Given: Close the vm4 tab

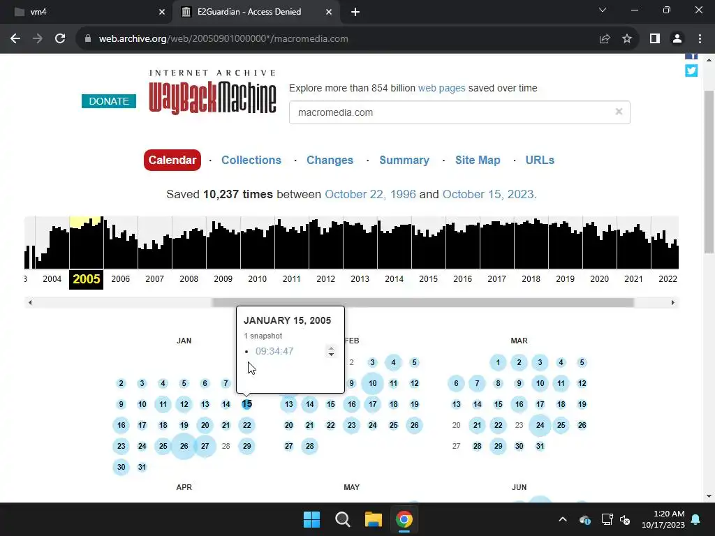Looking at the screenshot, I should click(162, 12).
